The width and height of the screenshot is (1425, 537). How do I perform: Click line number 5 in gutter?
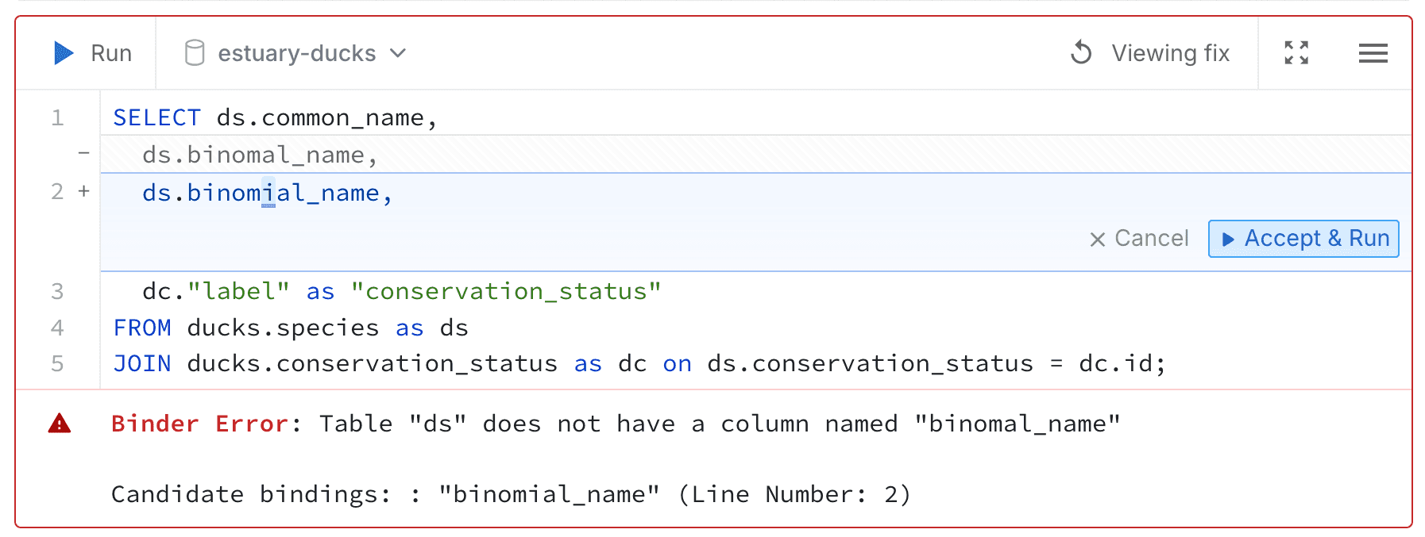(x=57, y=363)
